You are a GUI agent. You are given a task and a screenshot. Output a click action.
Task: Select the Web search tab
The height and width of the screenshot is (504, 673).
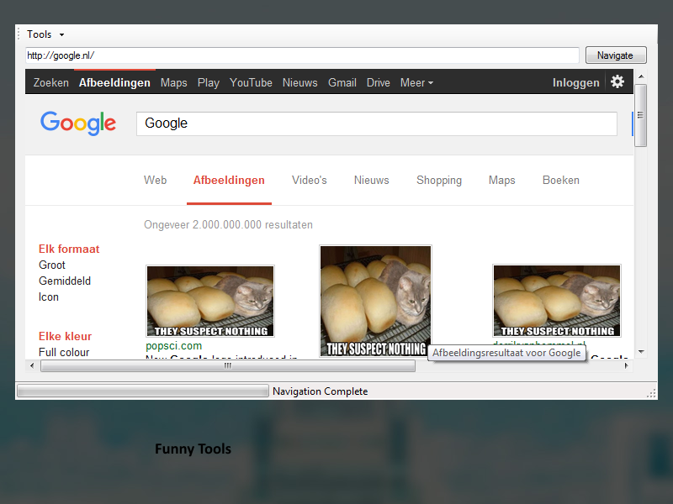tap(155, 180)
